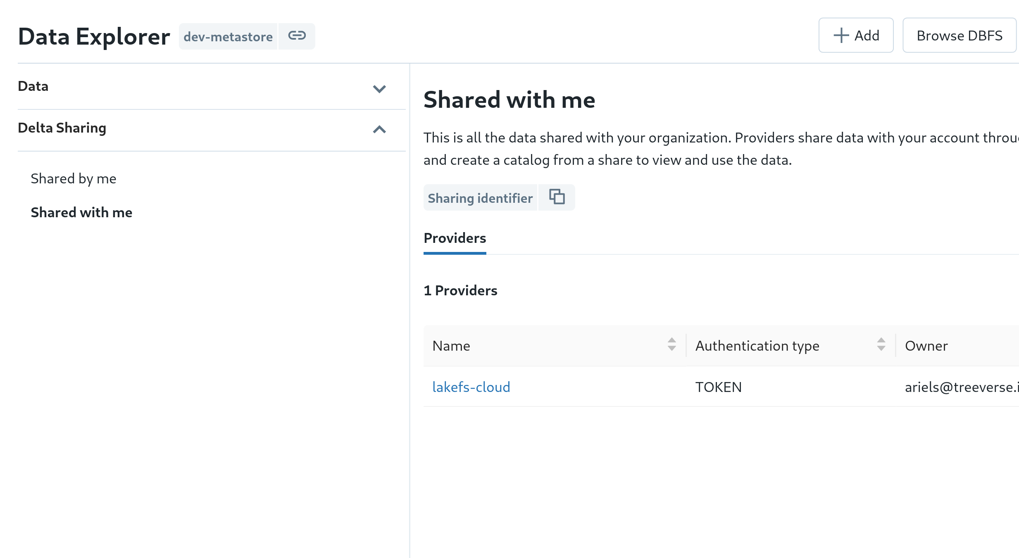Click the Add button
Image resolution: width=1019 pixels, height=558 pixels.
pyautogui.click(x=856, y=36)
